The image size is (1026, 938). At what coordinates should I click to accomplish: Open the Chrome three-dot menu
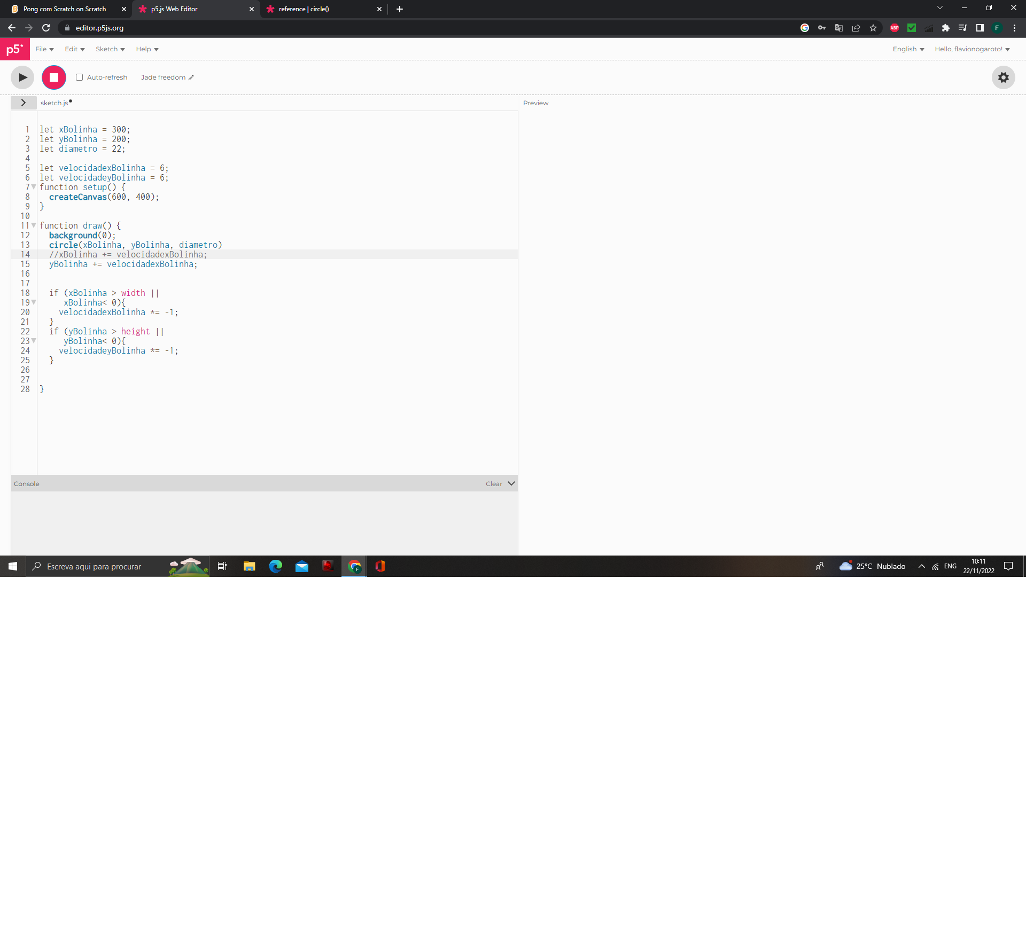1014,28
